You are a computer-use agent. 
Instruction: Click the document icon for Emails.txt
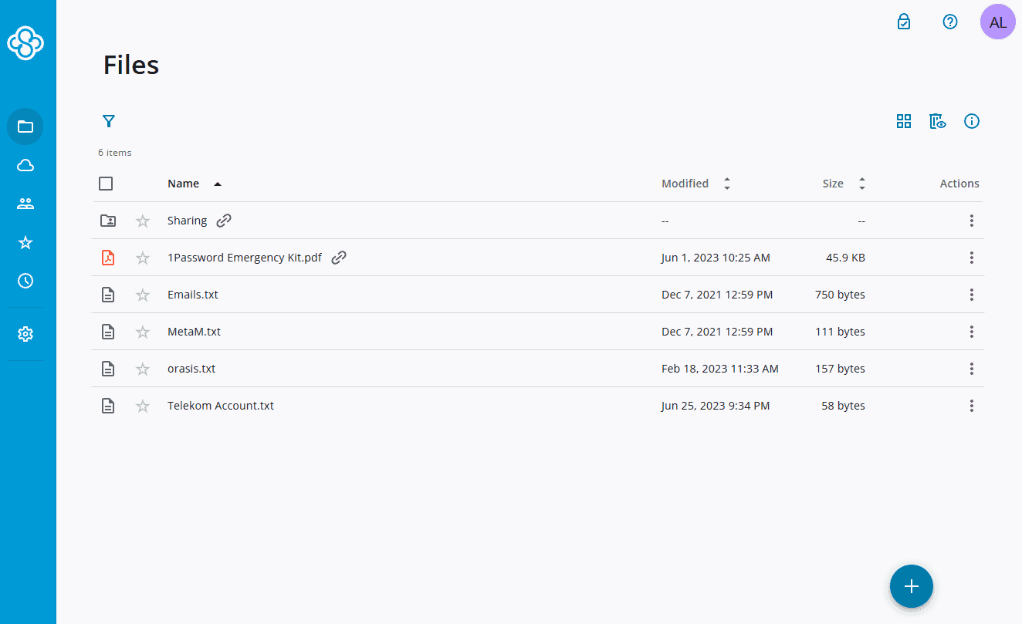pos(108,295)
